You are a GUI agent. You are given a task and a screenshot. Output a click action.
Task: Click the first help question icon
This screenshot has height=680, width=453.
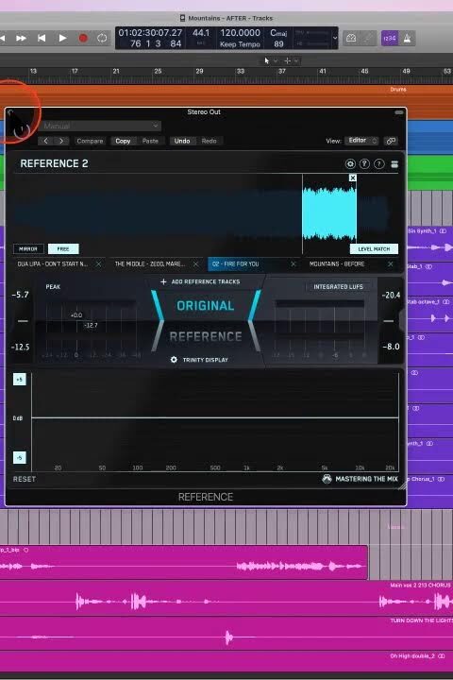(x=364, y=164)
